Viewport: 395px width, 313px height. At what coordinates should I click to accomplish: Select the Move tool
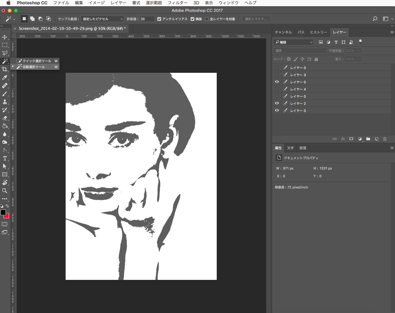tap(5, 37)
